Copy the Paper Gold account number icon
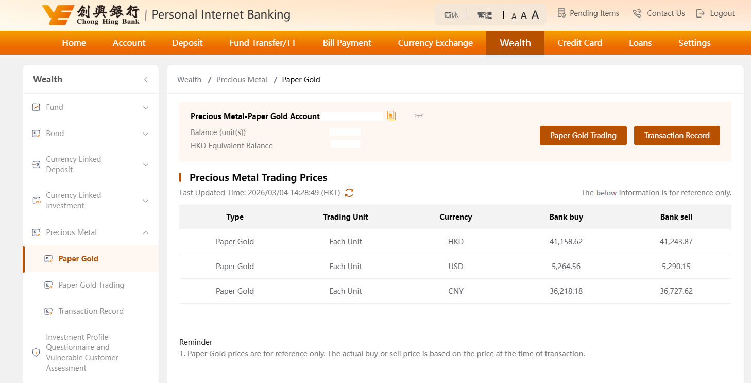The height and width of the screenshot is (383, 751). (x=391, y=115)
